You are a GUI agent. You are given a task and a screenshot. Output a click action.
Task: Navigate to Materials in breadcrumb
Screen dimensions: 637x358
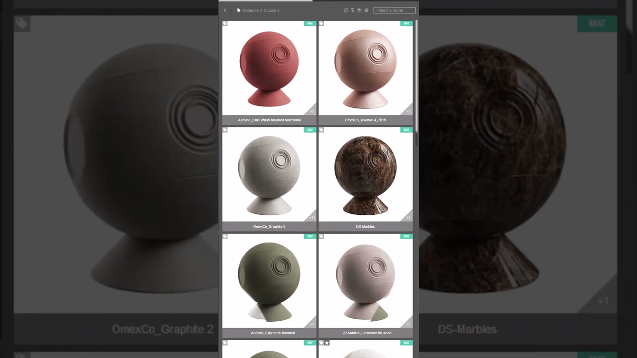[x=250, y=10]
